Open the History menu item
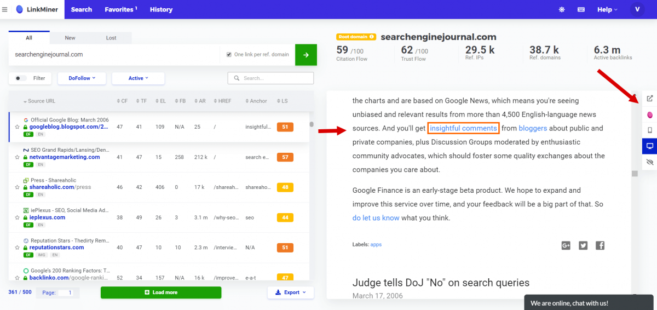This screenshot has height=310, width=657. click(161, 9)
